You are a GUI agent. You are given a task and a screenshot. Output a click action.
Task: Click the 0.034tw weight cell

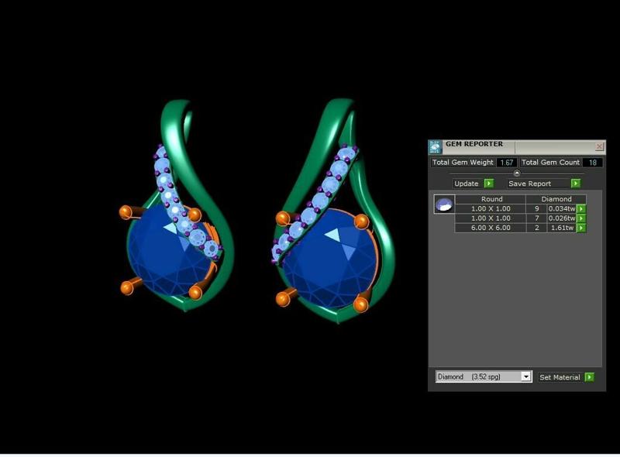[x=561, y=208]
